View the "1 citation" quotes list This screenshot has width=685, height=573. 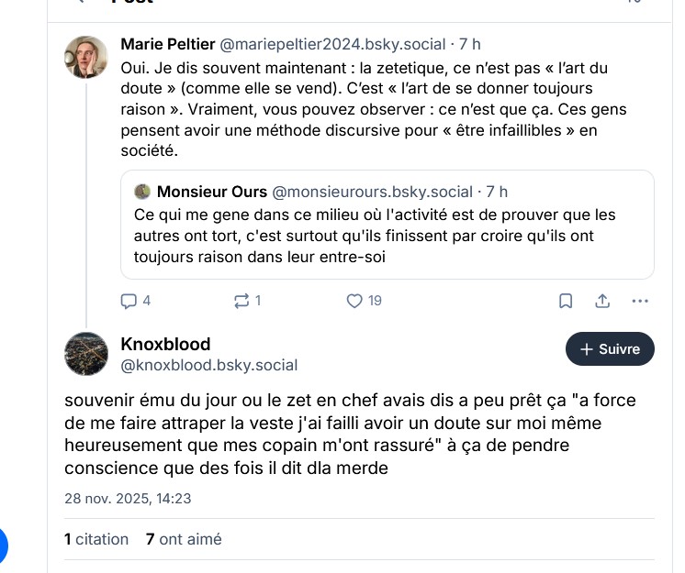pyautogui.click(x=96, y=539)
